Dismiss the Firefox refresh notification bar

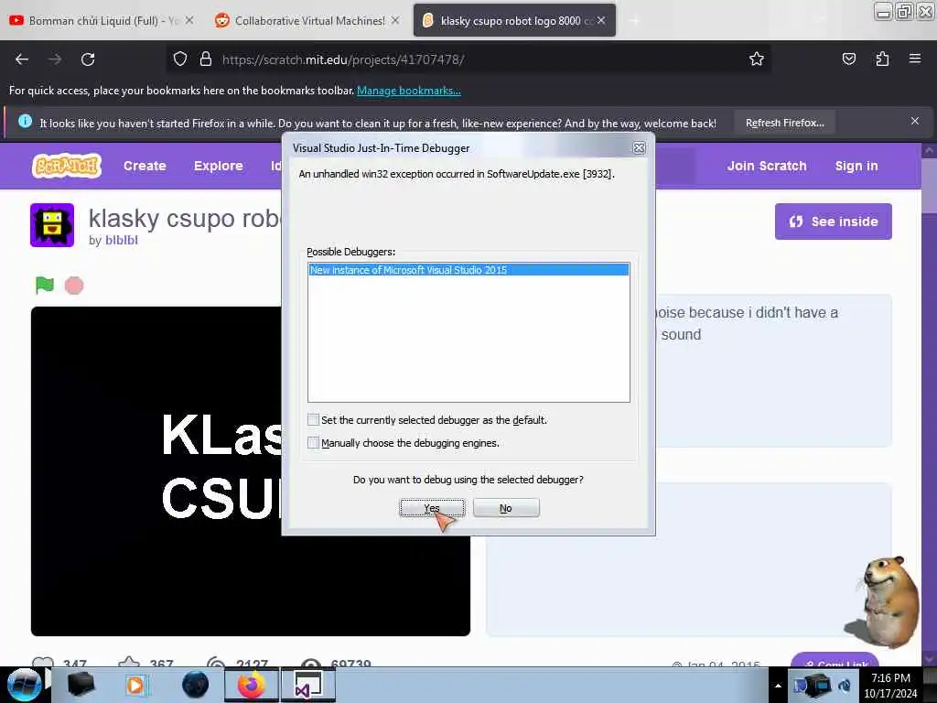point(915,121)
